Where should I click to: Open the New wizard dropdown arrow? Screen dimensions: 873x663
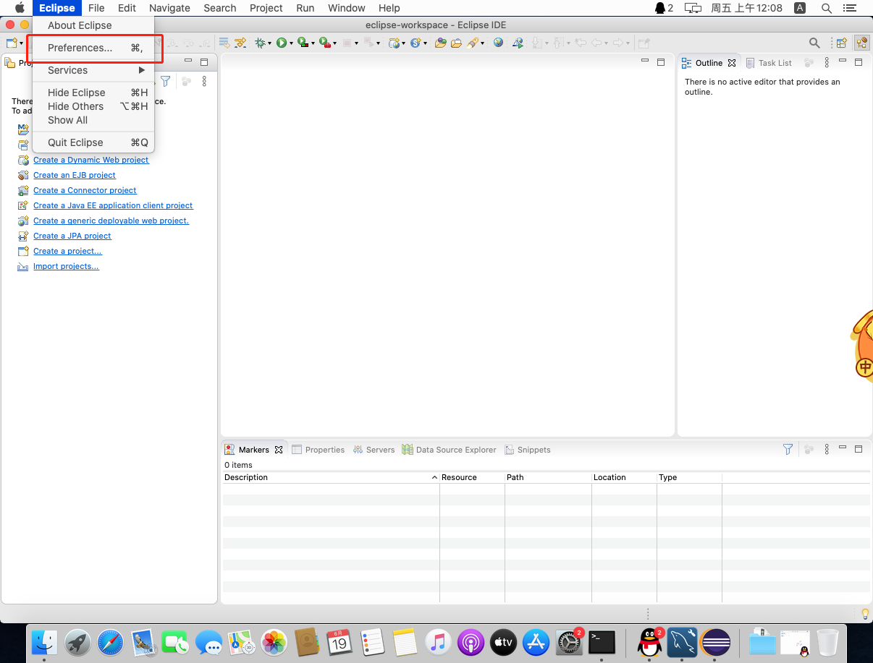pos(20,43)
